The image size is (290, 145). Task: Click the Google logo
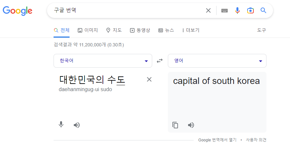click(17, 11)
